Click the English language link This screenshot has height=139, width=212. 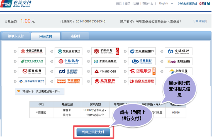coord(164,3)
